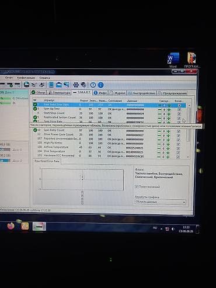Click the blue document report toolbar icon
Screen dimensions: 216x288
(x=51, y=85)
